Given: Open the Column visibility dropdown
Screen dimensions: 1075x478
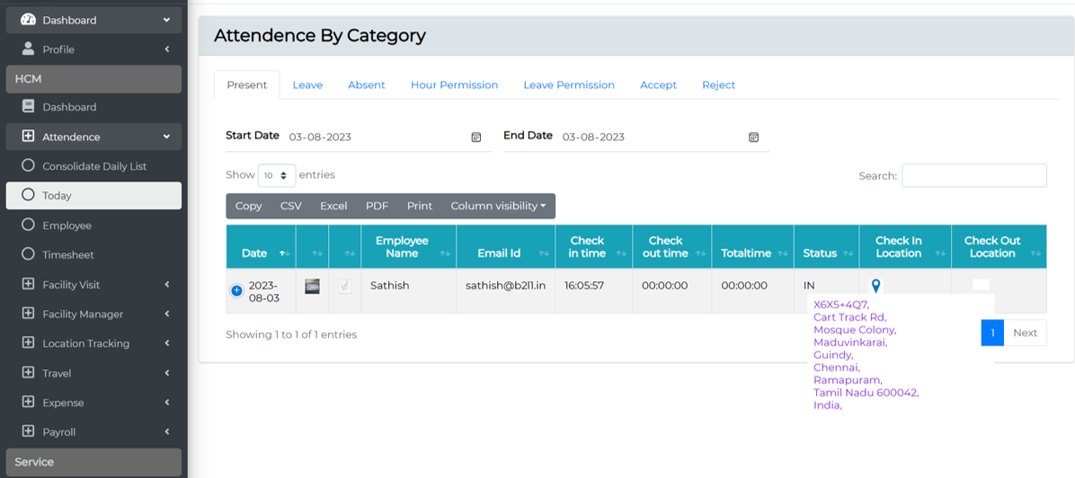Looking at the screenshot, I should (498, 206).
